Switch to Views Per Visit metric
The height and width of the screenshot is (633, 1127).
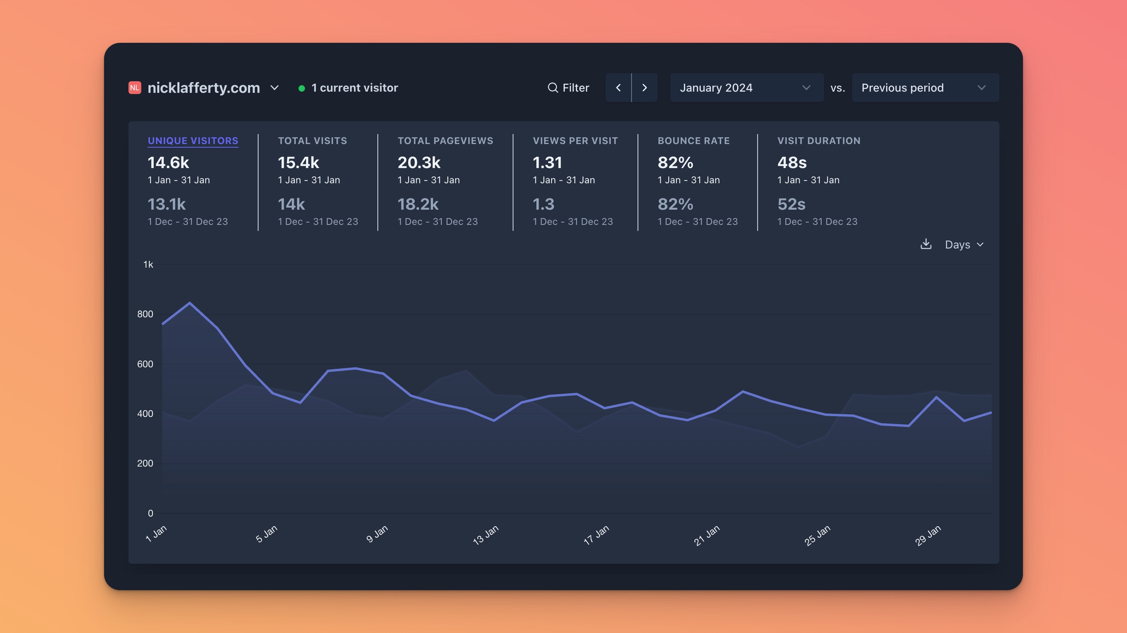coord(575,140)
